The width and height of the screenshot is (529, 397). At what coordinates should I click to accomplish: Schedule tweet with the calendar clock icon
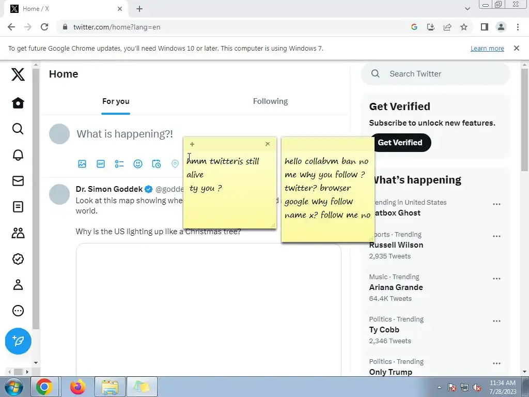(156, 164)
